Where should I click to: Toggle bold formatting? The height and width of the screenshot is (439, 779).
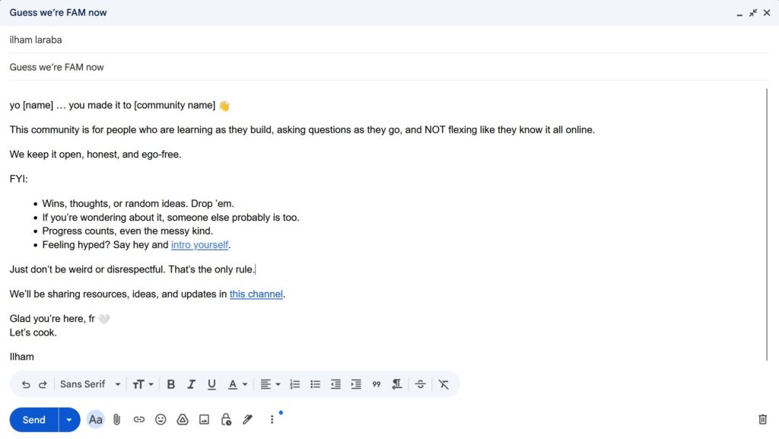(x=171, y=385)
